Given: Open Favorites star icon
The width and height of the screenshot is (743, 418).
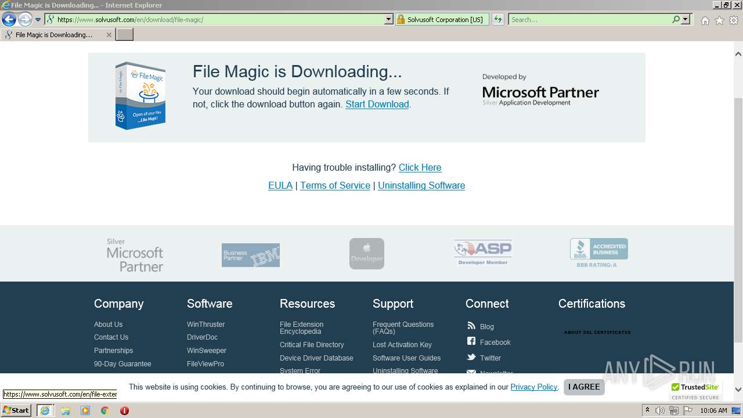Looking at the screenshot, I should coord(719,20).
